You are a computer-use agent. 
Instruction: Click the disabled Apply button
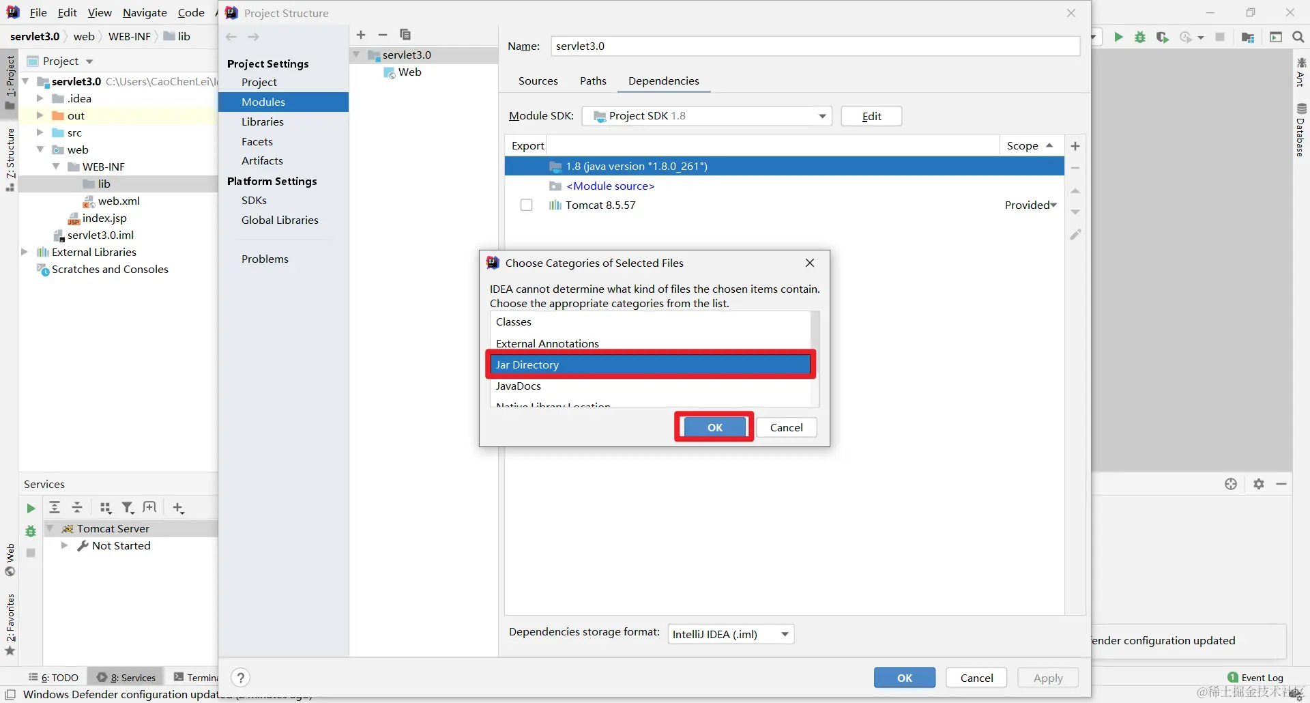coord(1048,678)
